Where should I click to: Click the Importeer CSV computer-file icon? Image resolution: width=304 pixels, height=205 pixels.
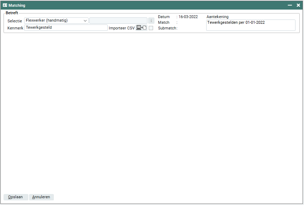pyautogui.click(x=141, y=28)
